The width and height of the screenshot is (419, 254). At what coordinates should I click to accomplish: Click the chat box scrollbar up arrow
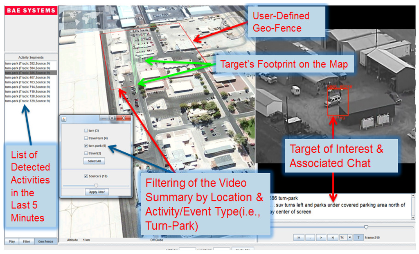point(413,196)
